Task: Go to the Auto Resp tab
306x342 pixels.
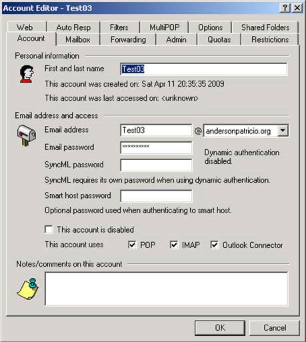Action: (x=73, y=27)
